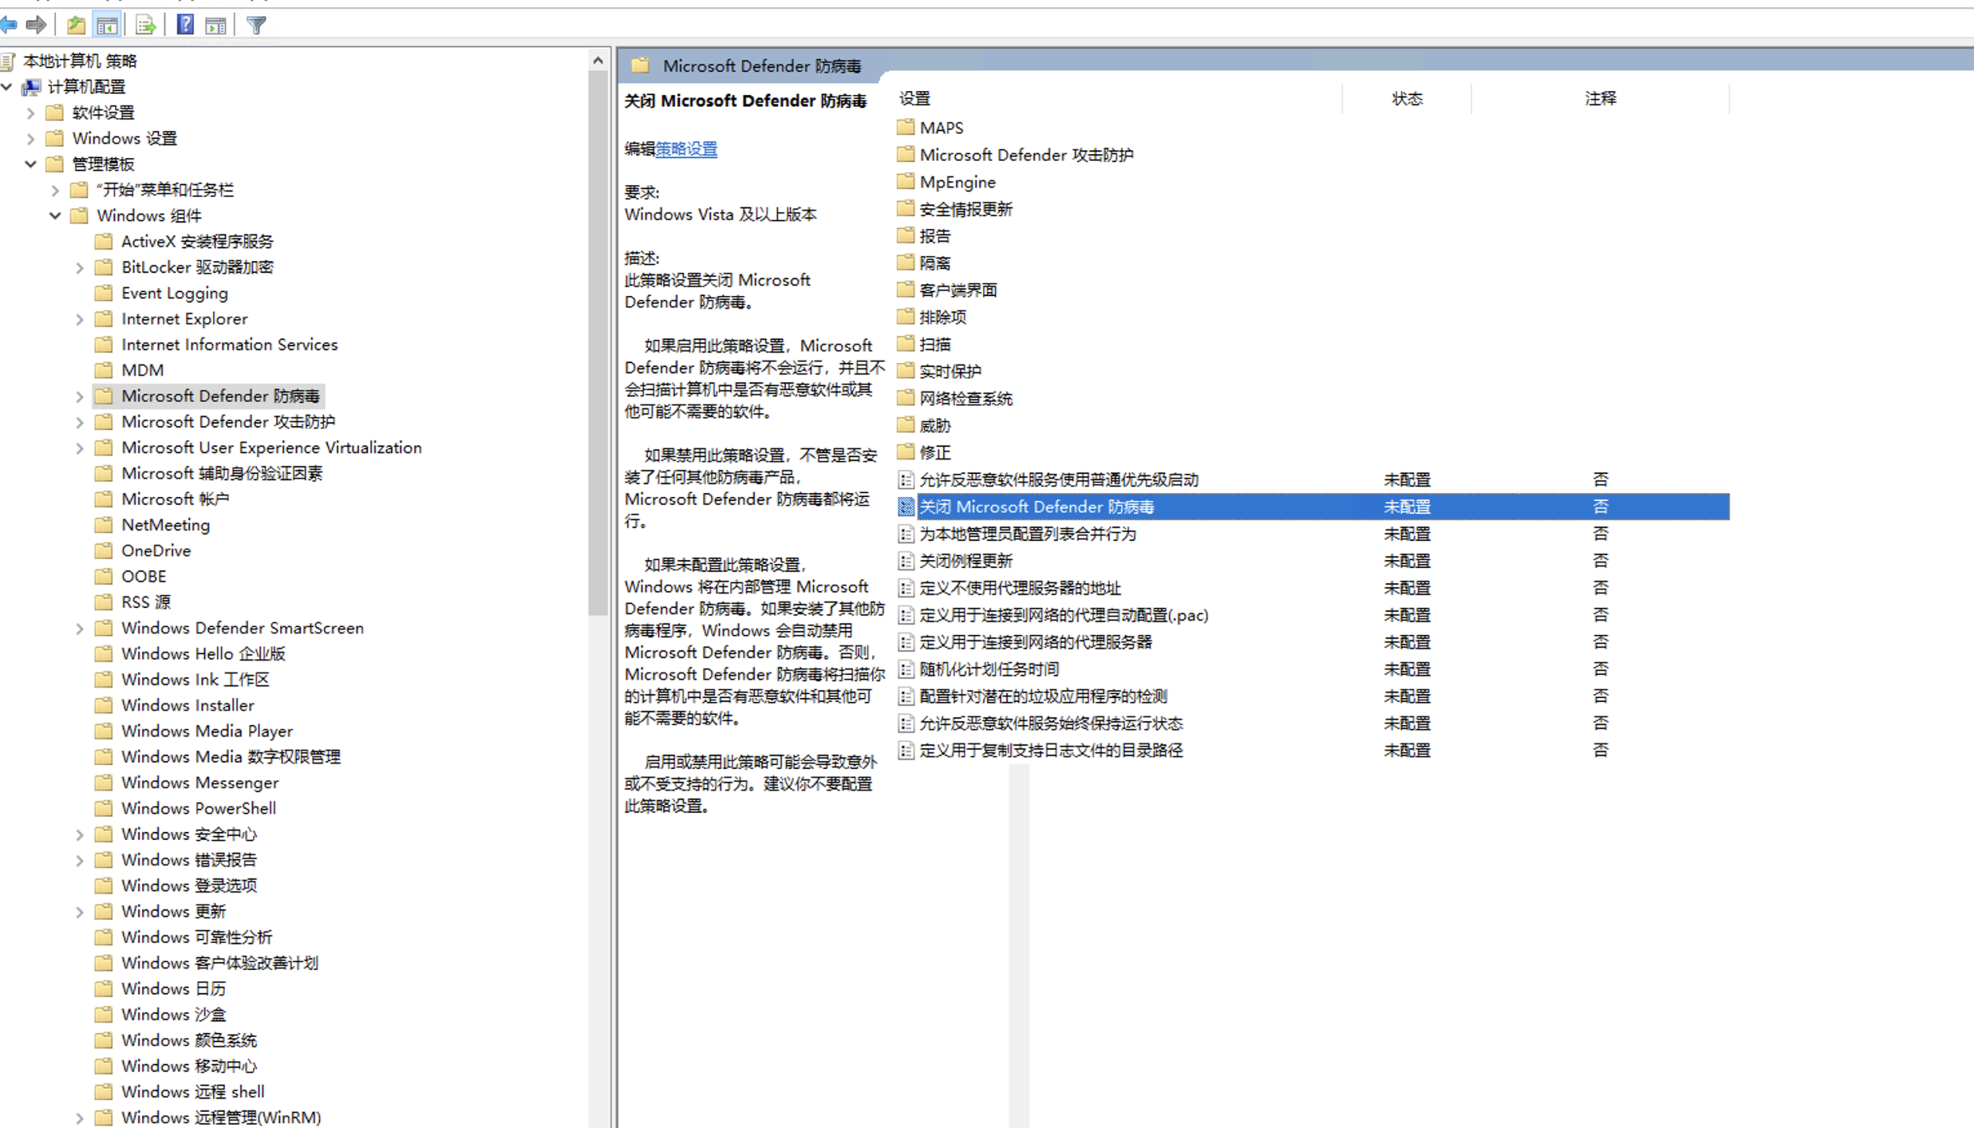Sort by the 注释 column header
The width and height of the screenshot is (1974, 1128).
1600,99
